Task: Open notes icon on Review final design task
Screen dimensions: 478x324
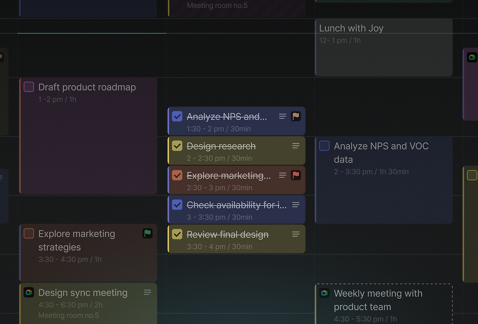Action: (x=296, y=234)
